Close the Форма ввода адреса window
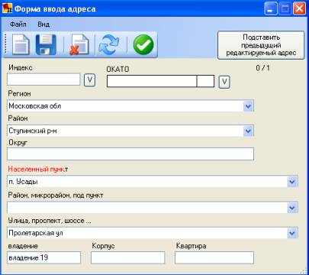The width and height of the screenshot is (309, 275). (x=299, y=9)
